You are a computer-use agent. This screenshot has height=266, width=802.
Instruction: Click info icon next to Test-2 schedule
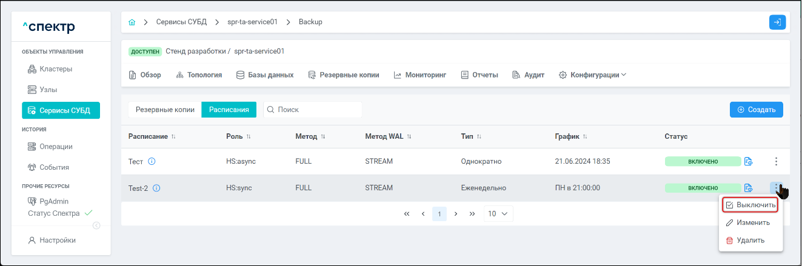(156, 188)
